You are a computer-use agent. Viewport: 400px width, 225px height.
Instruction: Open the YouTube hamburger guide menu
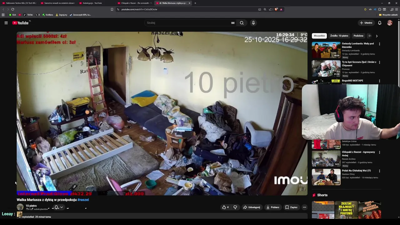point(6,23)
